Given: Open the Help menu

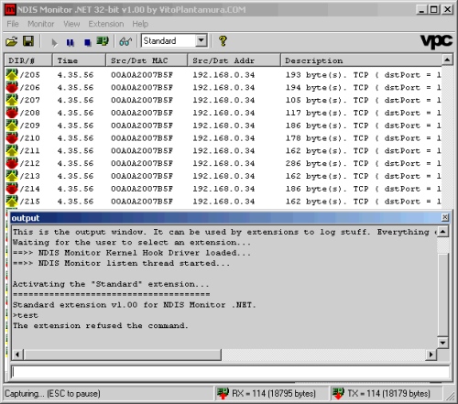Looking at the screenshot, I should coord(140,24).
